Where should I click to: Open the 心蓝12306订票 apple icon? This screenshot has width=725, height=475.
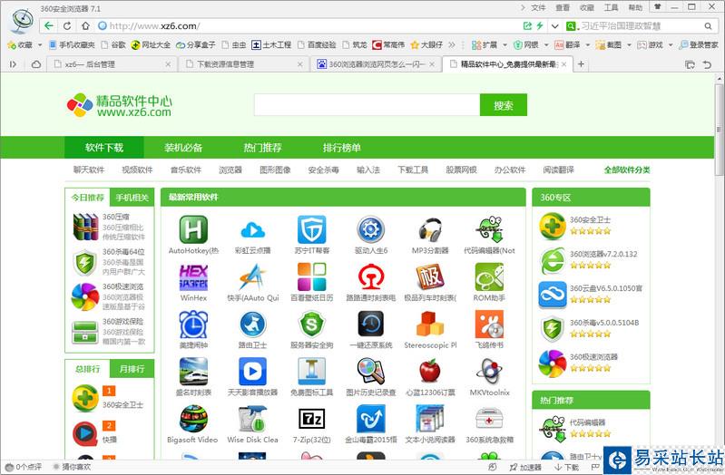tap(430, 372)
